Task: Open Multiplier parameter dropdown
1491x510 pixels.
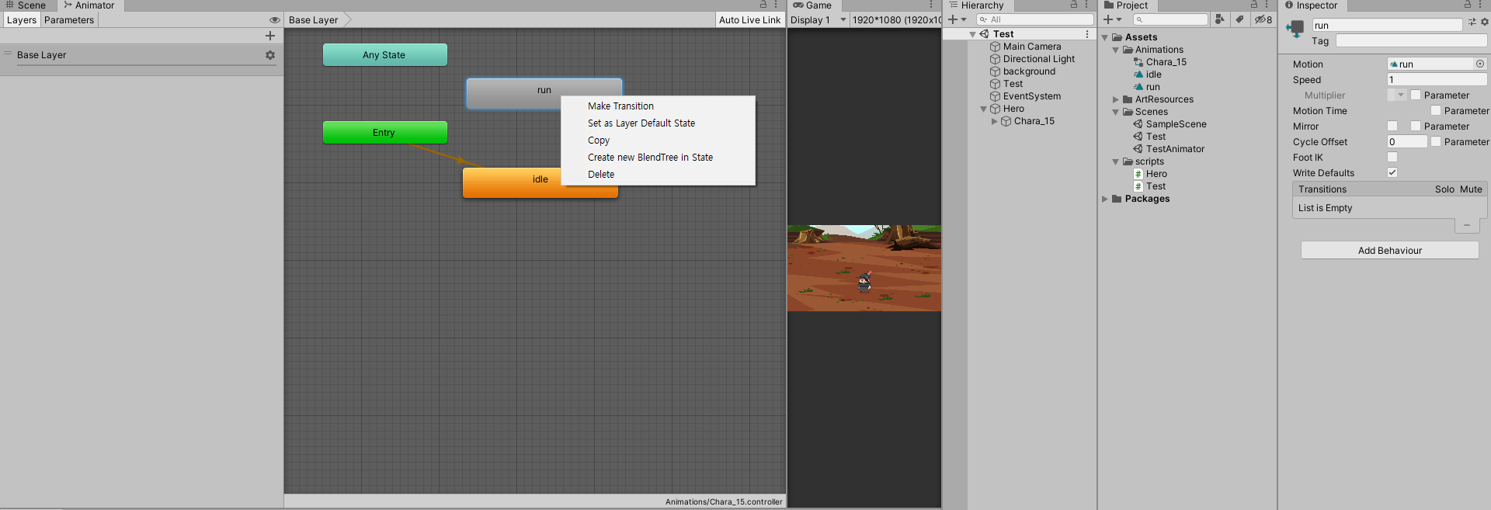Action: (x=1397, y=95)
